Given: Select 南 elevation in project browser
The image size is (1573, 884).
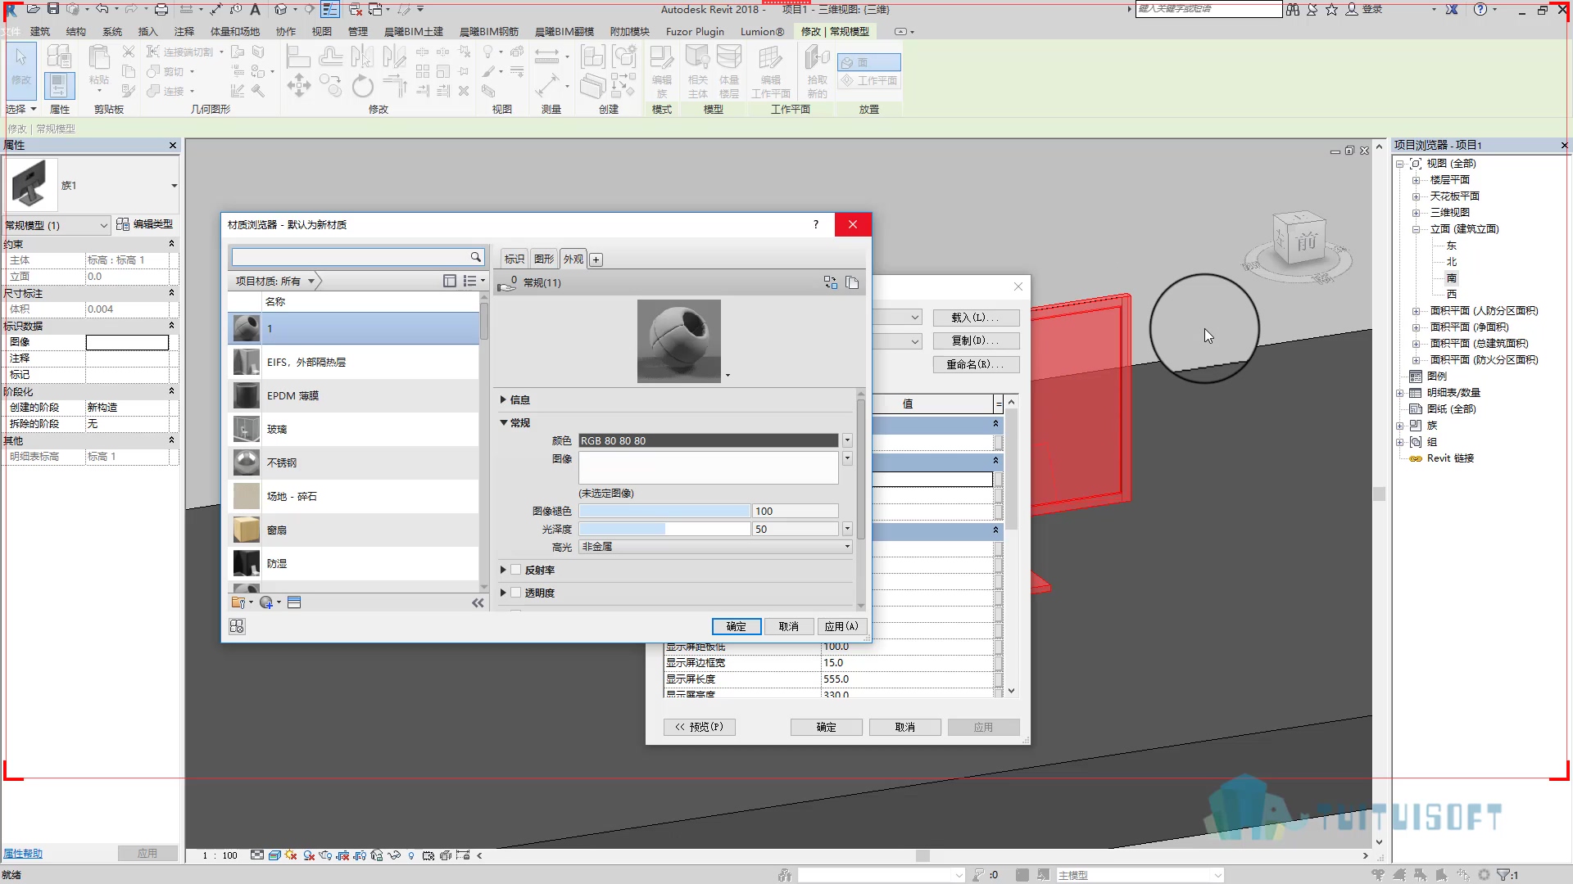Looking at the screenshot, I should (x=1451, y=278).
